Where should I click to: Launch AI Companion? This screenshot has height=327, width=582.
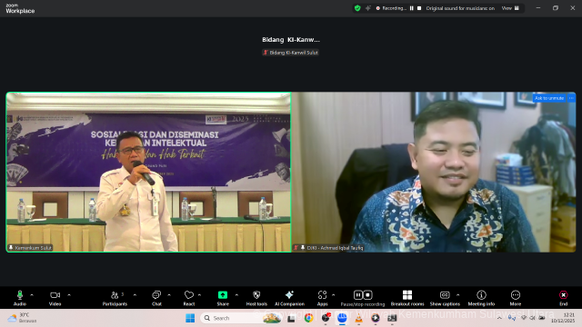click(x=289, y=298)
